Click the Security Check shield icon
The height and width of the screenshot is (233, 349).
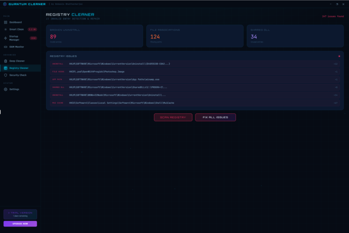[5, 75]
